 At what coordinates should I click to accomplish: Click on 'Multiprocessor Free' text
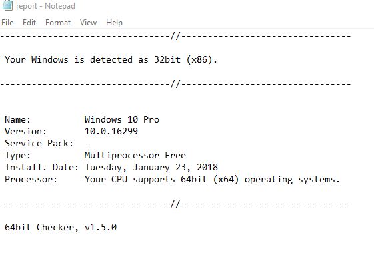click(x=135, y=156)
